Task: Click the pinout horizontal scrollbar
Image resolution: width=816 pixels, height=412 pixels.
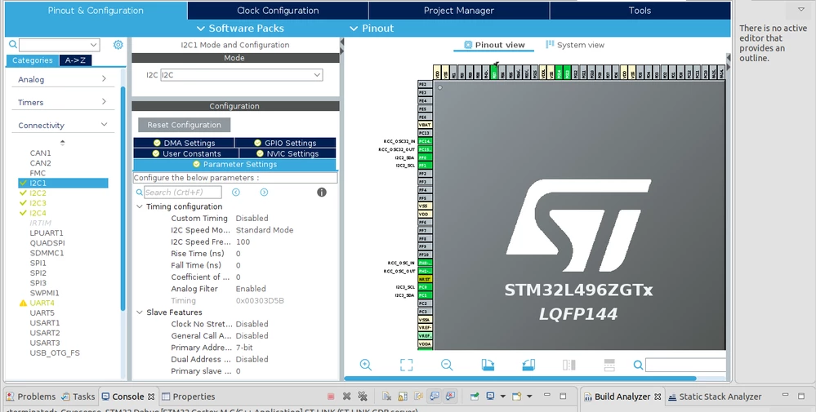Action: coord(520,379)
